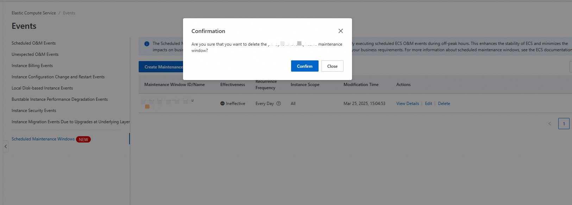Click Edit link in the table row

coord(428,104)
